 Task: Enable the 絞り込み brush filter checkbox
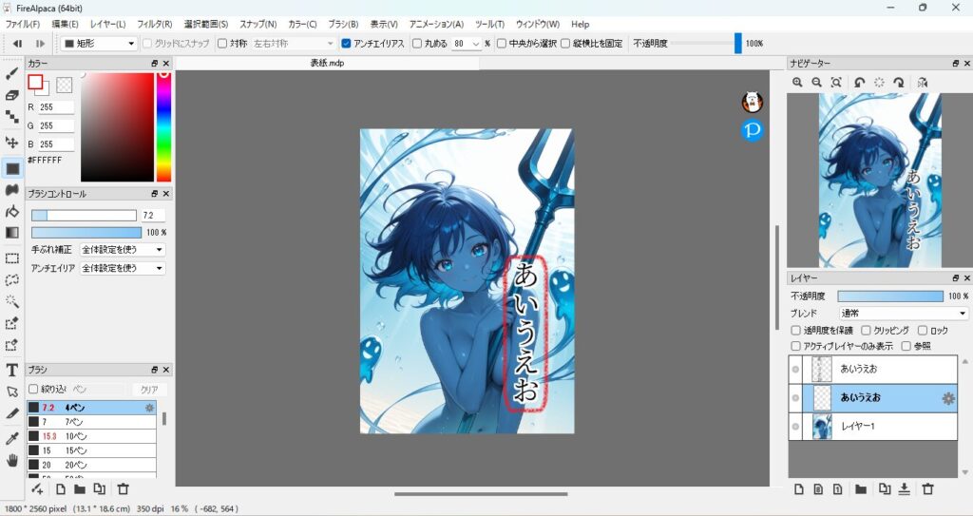[x=33, y=390]
